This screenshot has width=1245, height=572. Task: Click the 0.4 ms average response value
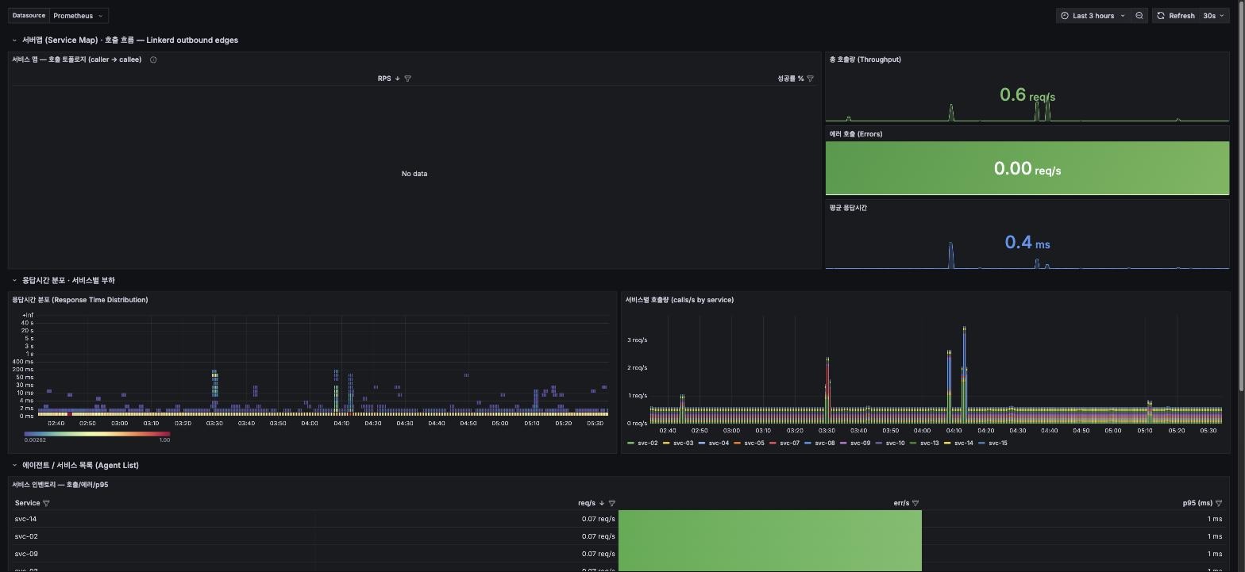click(x=1027, y=243)
